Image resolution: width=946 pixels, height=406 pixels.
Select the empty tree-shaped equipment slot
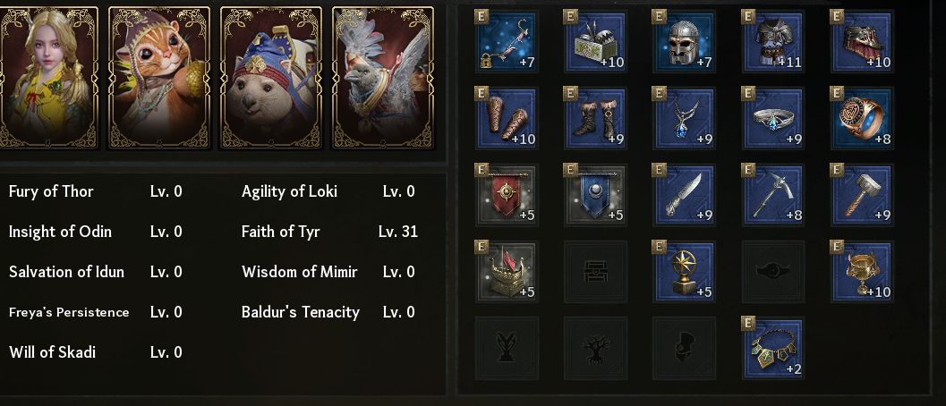point(595,348)
